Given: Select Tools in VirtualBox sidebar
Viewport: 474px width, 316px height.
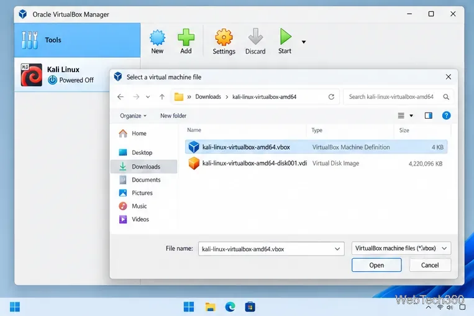Looking at the screenshot, I should (77, 40).
